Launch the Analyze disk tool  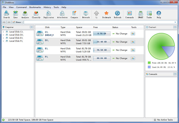(x=25, y=14)
